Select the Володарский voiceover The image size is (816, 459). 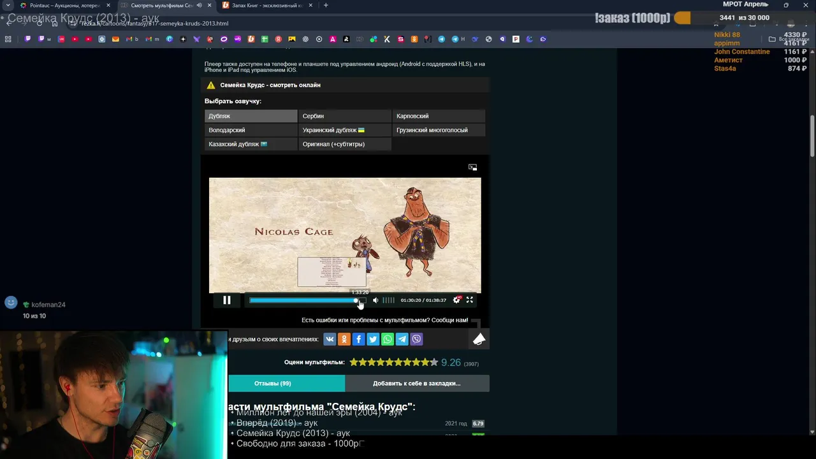[251, 130]
